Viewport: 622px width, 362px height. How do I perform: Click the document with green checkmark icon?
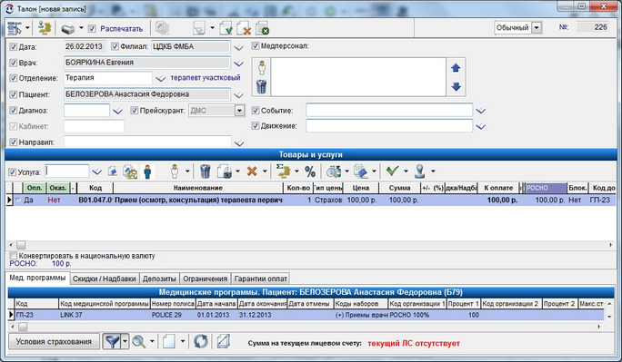[x=226, y=28]
